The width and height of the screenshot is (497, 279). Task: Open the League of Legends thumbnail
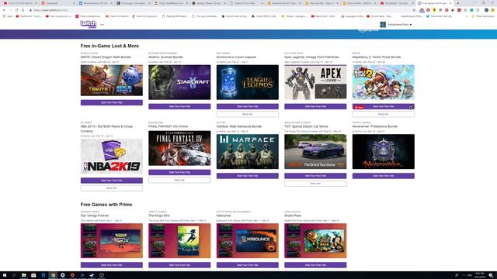tap(248, 82)
